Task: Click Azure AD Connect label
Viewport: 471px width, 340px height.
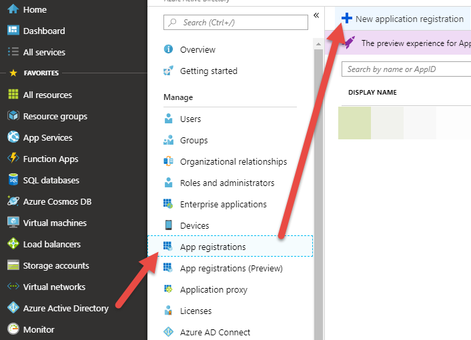Action: tap(215, 332)
